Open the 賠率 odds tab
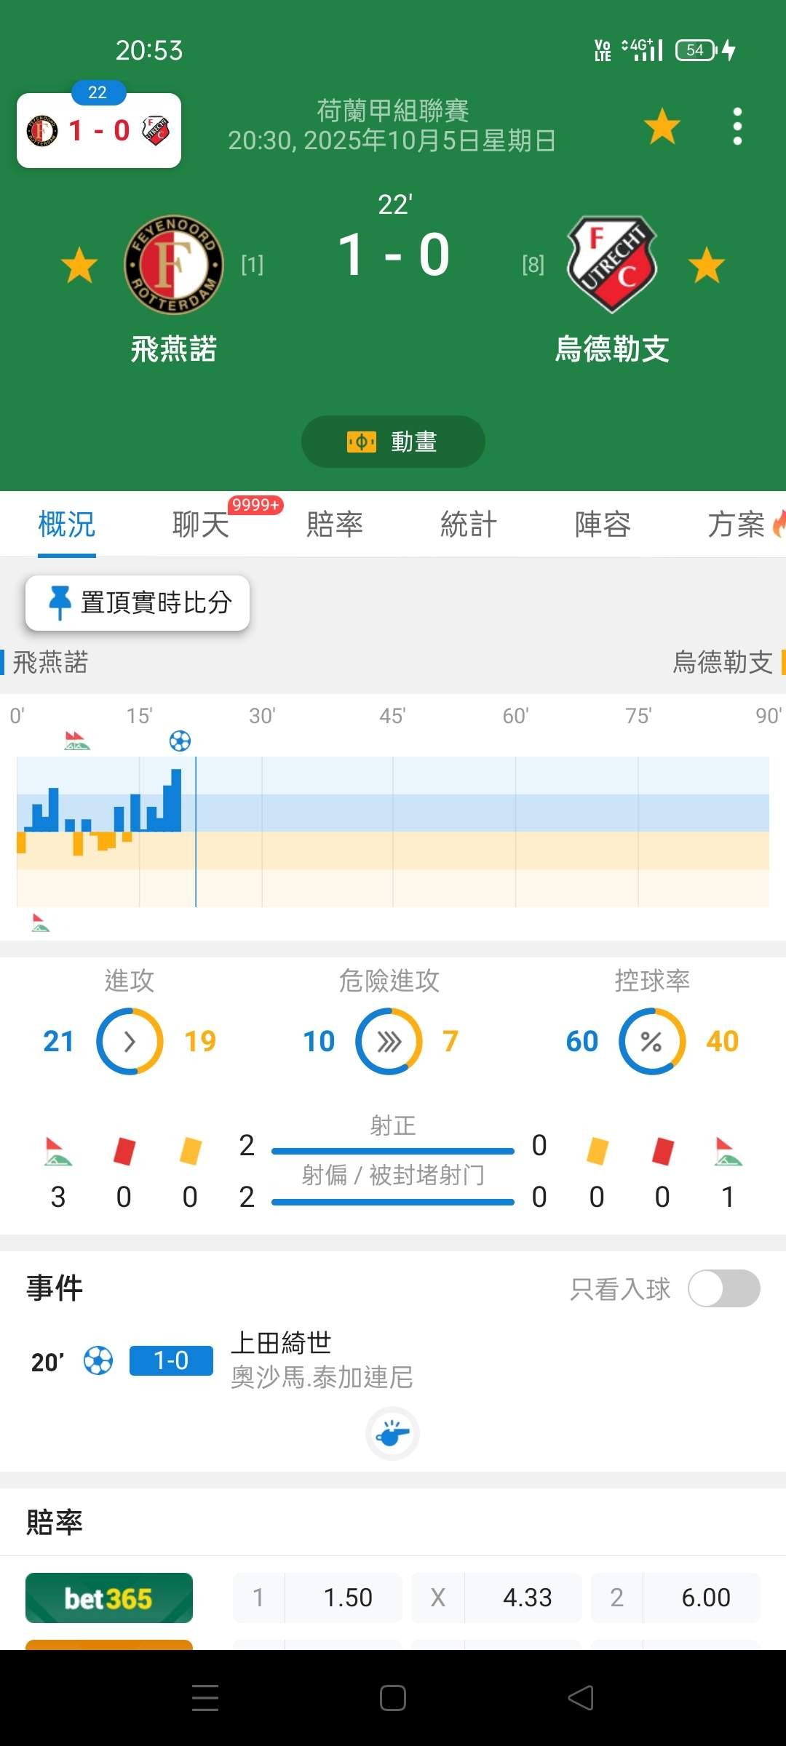The image size is (786, 1746). point(335,524)
